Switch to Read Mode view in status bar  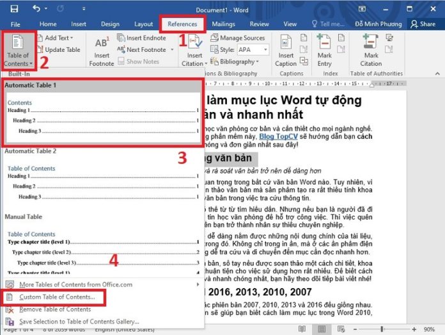302,329
